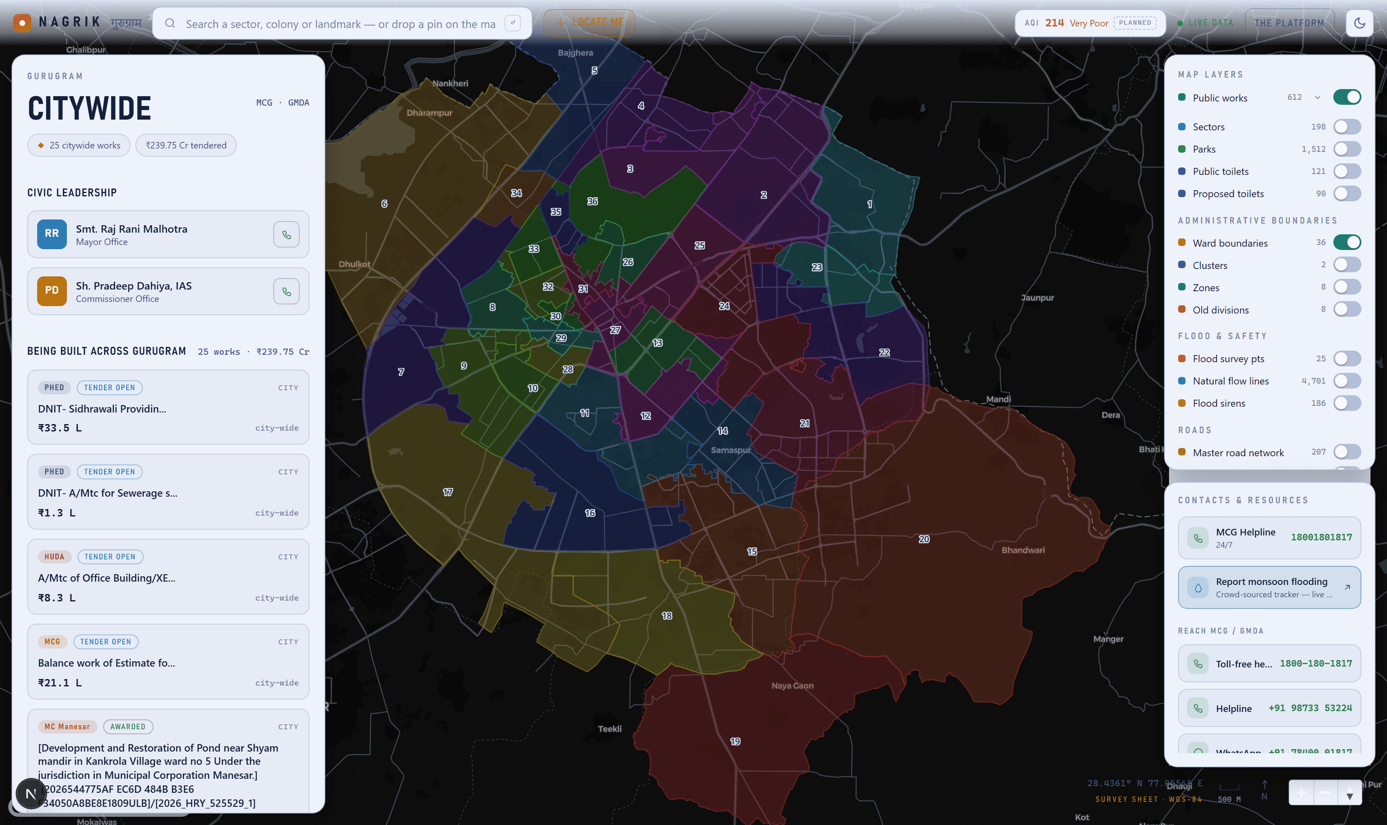Open the A/Mtc of Office Building work card
This screenshot has width=1387, height=825.
click(168, 577)
